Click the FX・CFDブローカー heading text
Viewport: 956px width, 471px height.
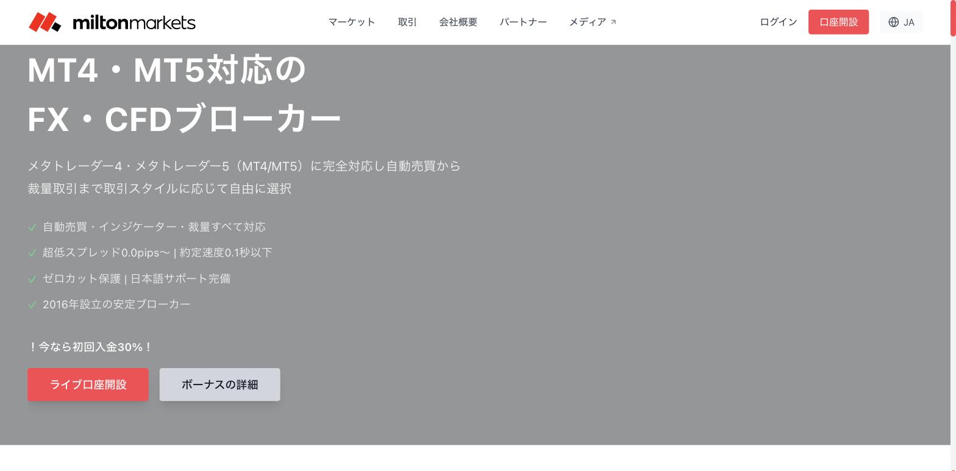(x=184, y=119)
